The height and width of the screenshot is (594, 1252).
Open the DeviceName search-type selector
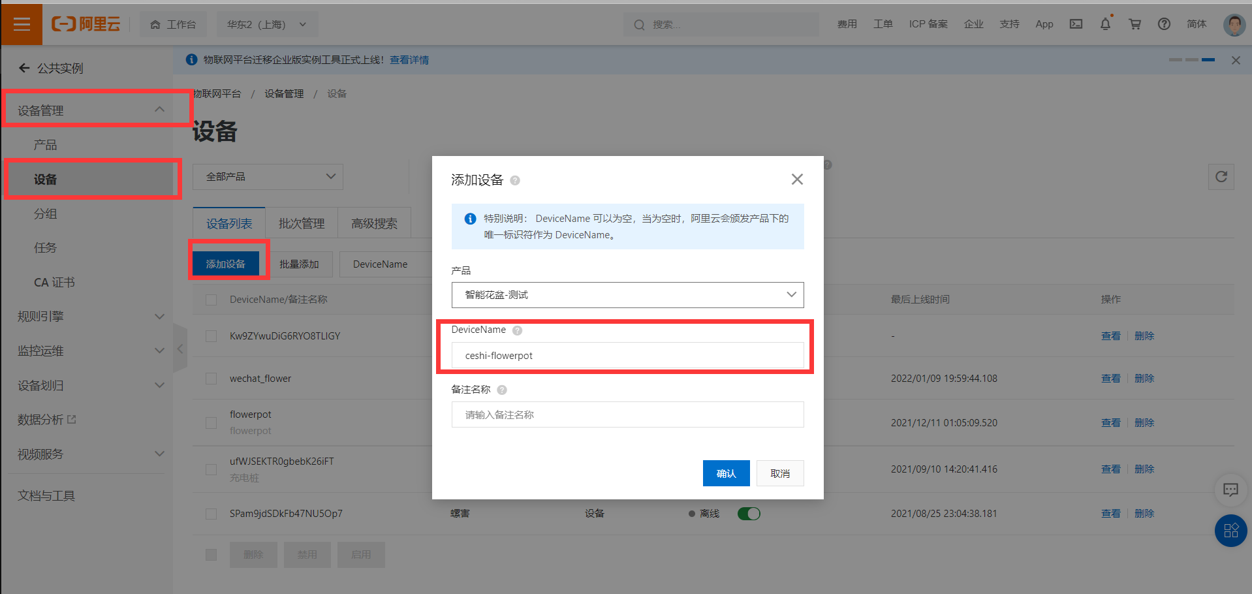(x=385, y=264)
